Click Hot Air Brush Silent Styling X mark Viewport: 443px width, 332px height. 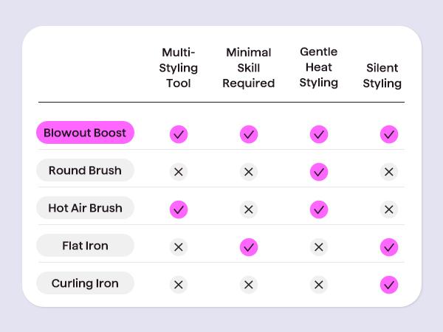389,210
